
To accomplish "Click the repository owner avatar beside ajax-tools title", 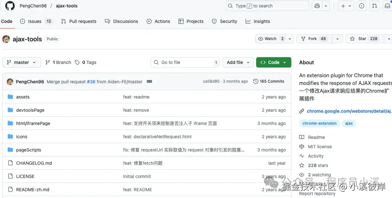I will tap(6, 39).
